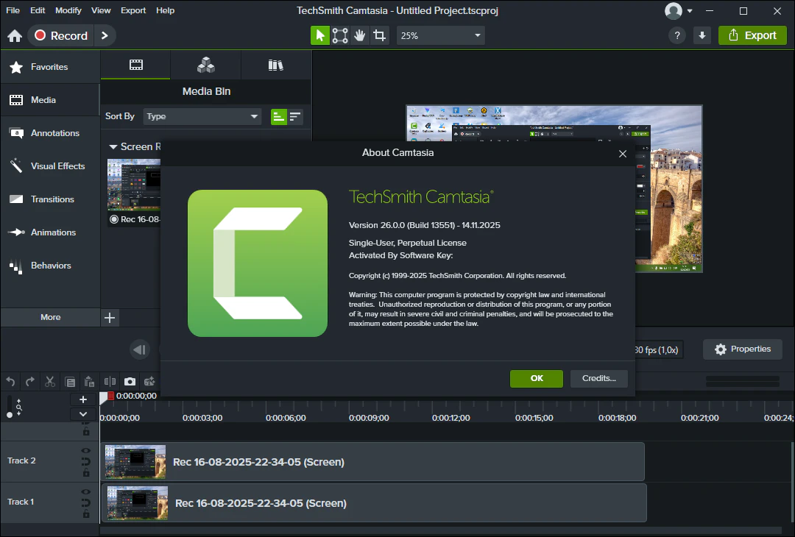
Task: Select the Crop tool in canvas toolbar
Action: click(379, 35)
